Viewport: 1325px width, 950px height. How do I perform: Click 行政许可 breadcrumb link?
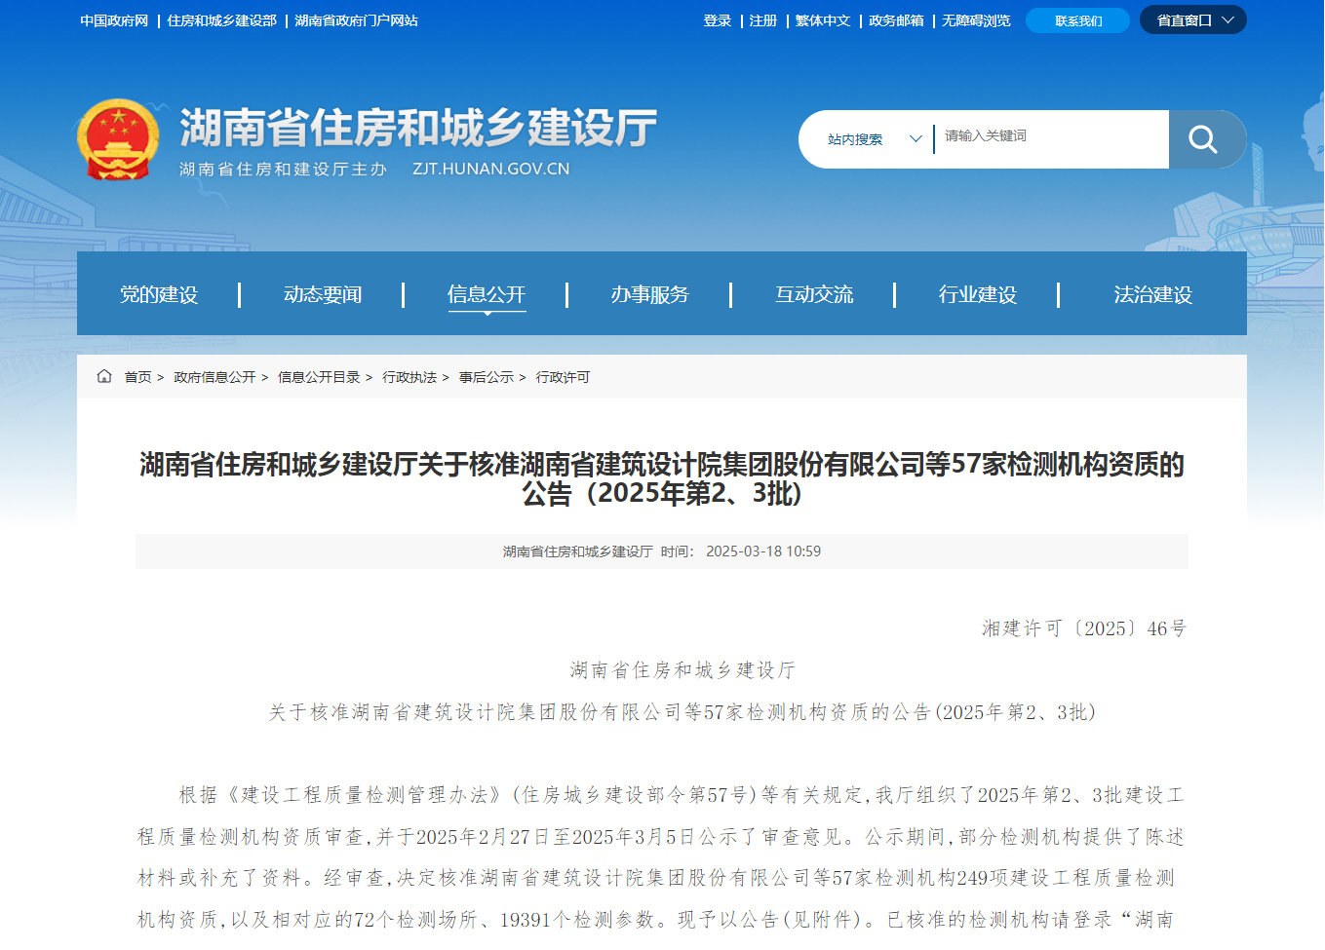563,377
